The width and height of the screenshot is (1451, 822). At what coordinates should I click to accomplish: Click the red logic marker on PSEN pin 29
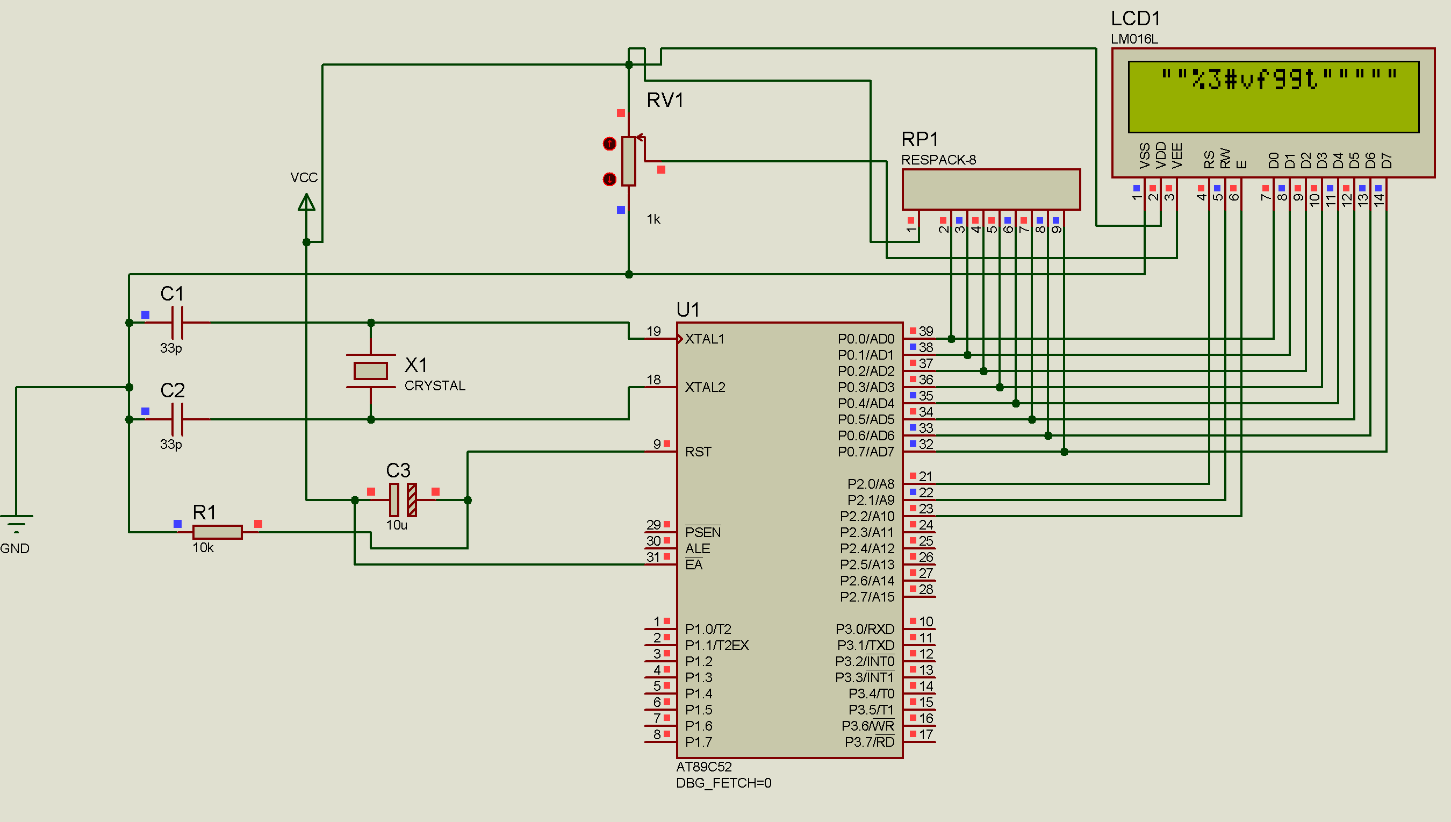click(x=666, y=524)
